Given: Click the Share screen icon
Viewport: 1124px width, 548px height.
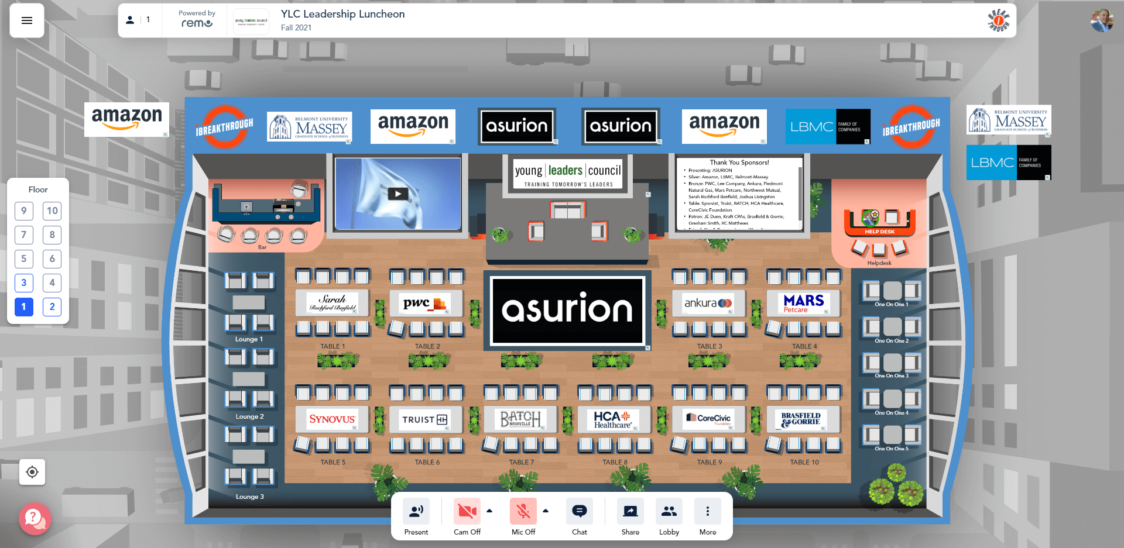Looking at the screenshot, I should [630, 511].
